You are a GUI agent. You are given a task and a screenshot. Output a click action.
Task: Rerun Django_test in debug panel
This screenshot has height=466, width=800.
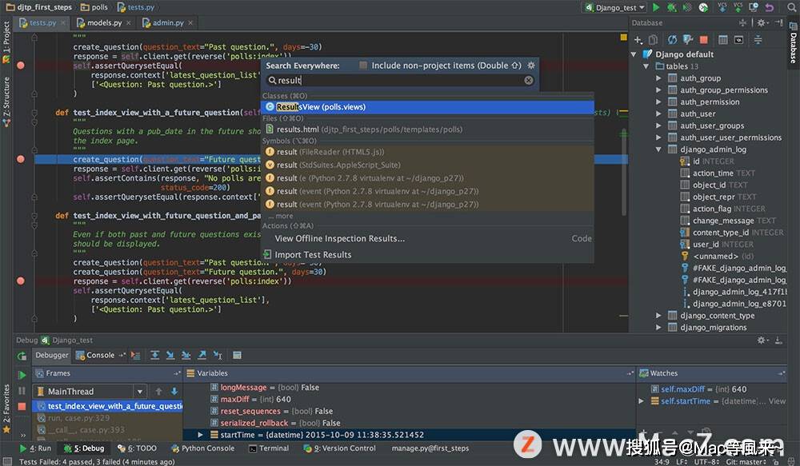[x=22, y=356]
